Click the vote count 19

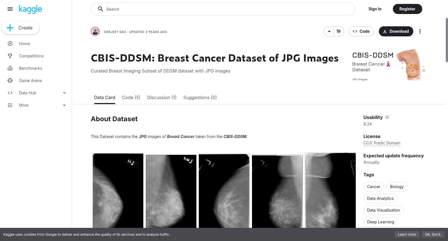[339, 31]
